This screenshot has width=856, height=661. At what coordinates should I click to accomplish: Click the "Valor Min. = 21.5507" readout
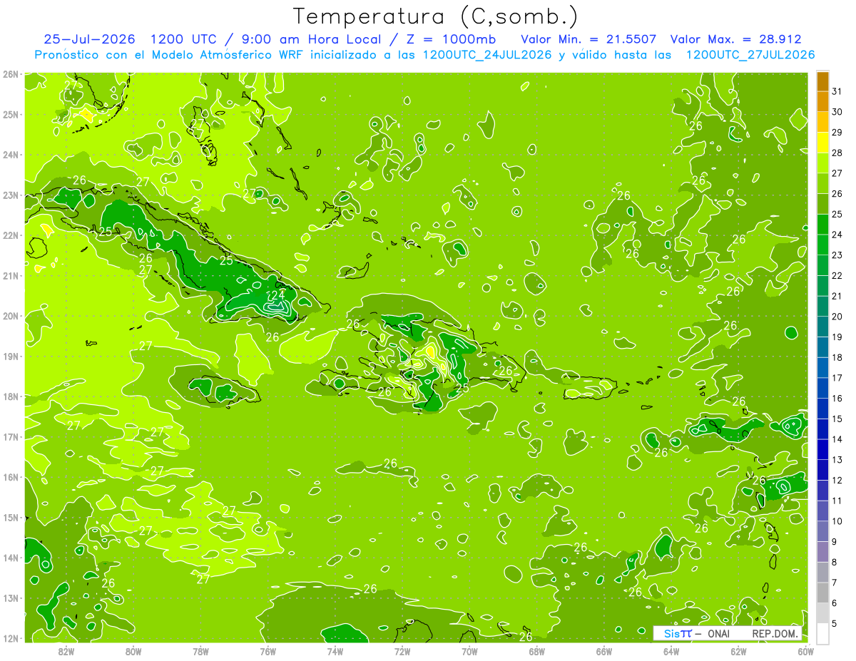pyautogui.click(x=588, y=39)
